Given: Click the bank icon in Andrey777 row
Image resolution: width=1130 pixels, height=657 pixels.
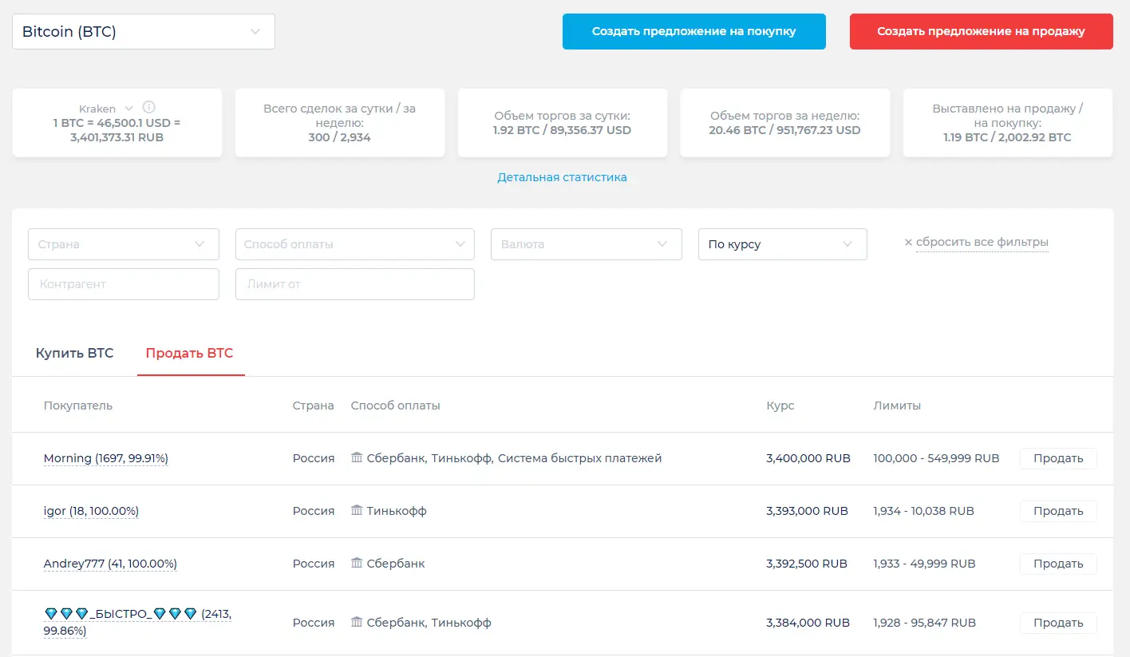Looking at the screenshot, I should click(x=357, y=563).
